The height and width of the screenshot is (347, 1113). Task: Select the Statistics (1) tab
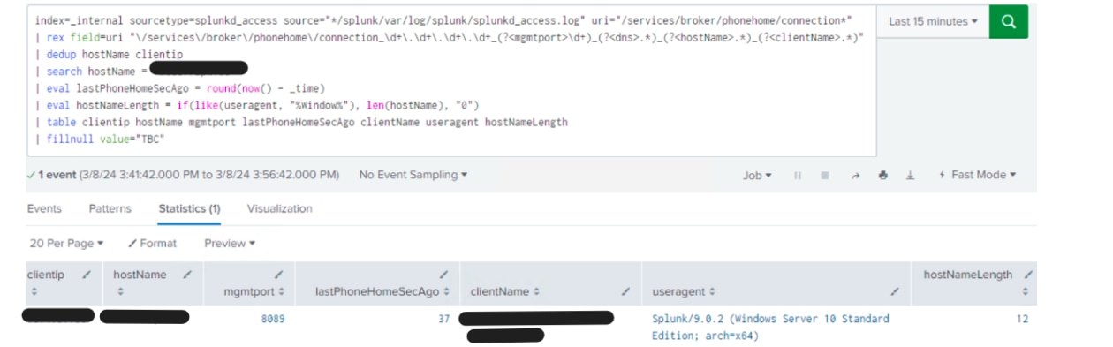[189, 209]
